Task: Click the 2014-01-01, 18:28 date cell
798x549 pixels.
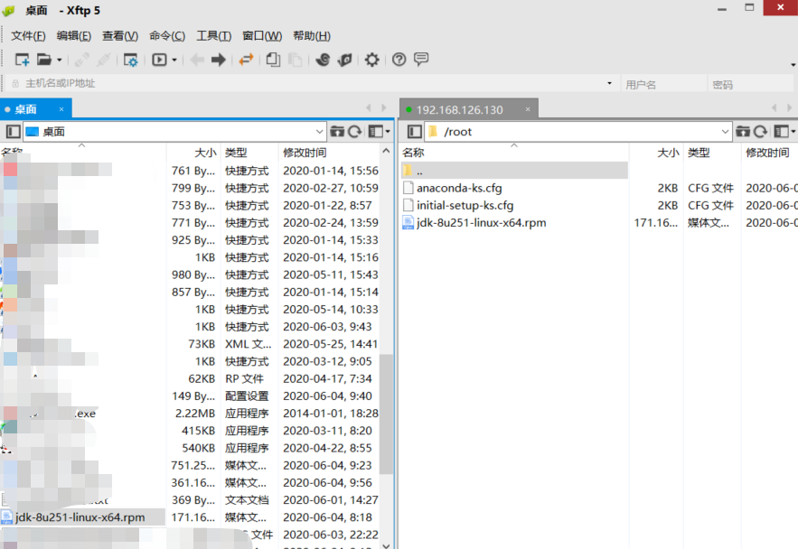Action: (x=331, y=414)
